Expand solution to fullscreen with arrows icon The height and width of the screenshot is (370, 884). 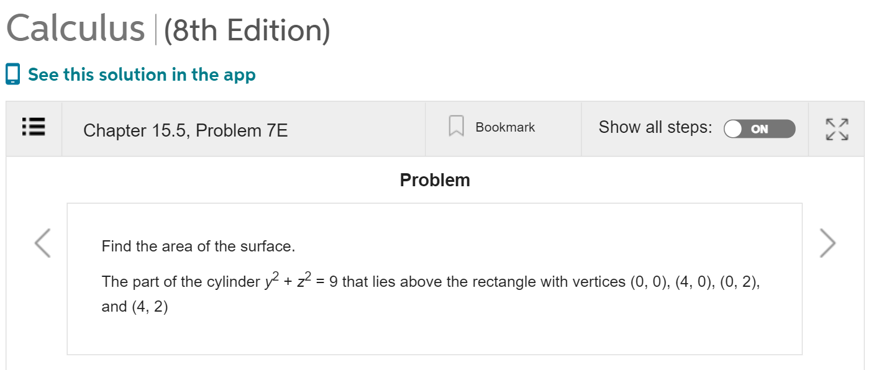click(836, 129)
